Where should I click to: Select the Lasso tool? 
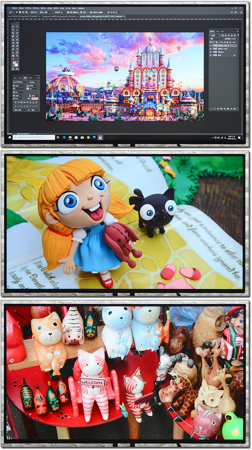13,30
